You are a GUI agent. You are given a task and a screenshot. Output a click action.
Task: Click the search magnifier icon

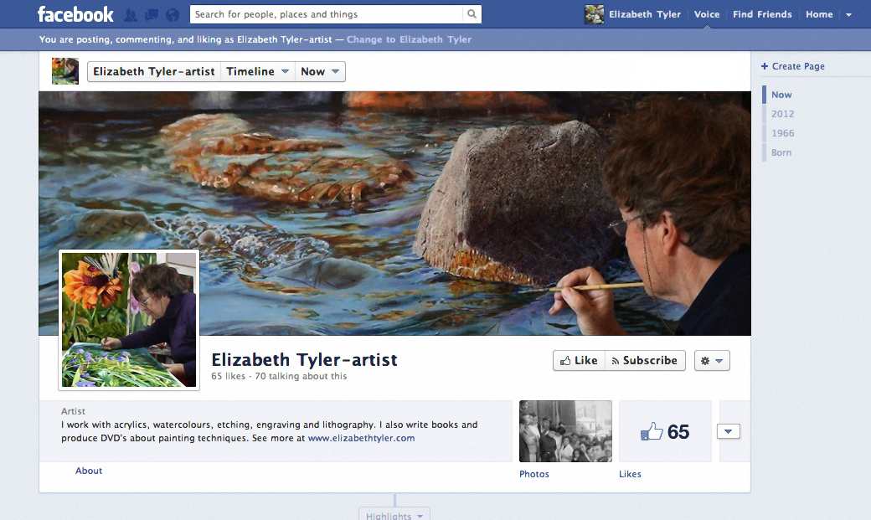pyautogui.click(x=471, y=13)
